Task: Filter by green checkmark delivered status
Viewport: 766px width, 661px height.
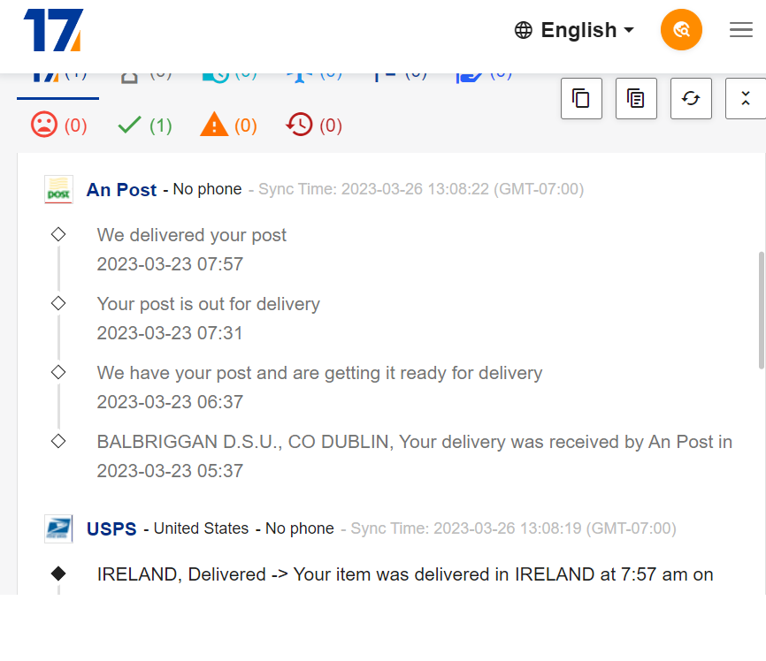Action: (x=144, y=125)
